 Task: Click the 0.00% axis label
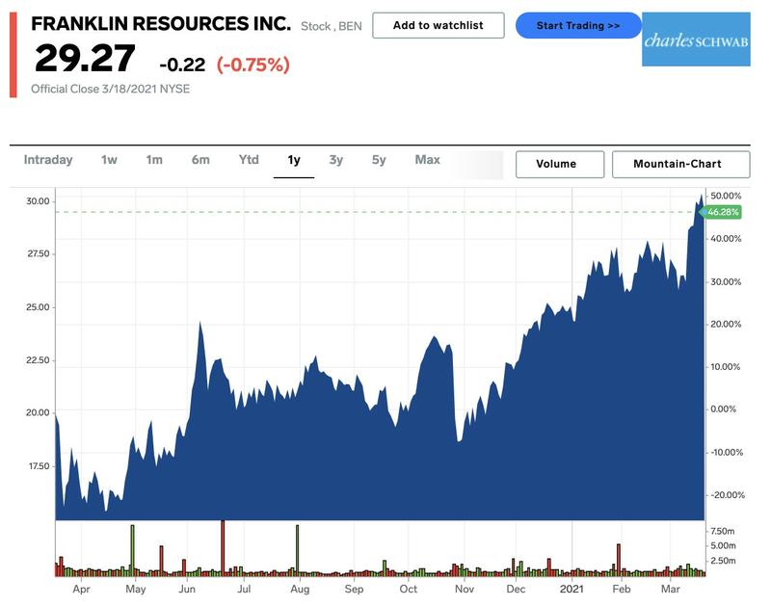[x=724, y=409]
